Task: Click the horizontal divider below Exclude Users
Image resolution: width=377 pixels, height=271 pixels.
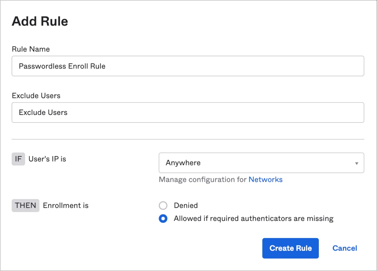Action: (x=188, y=139)
